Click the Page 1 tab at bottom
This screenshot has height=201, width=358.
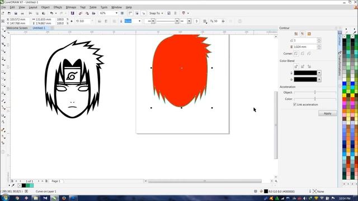click(x=56, y=181)
